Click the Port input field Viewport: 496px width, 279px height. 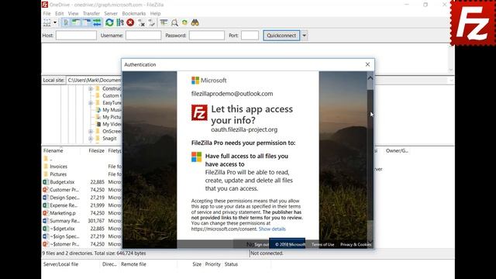[x=250, y=36]
